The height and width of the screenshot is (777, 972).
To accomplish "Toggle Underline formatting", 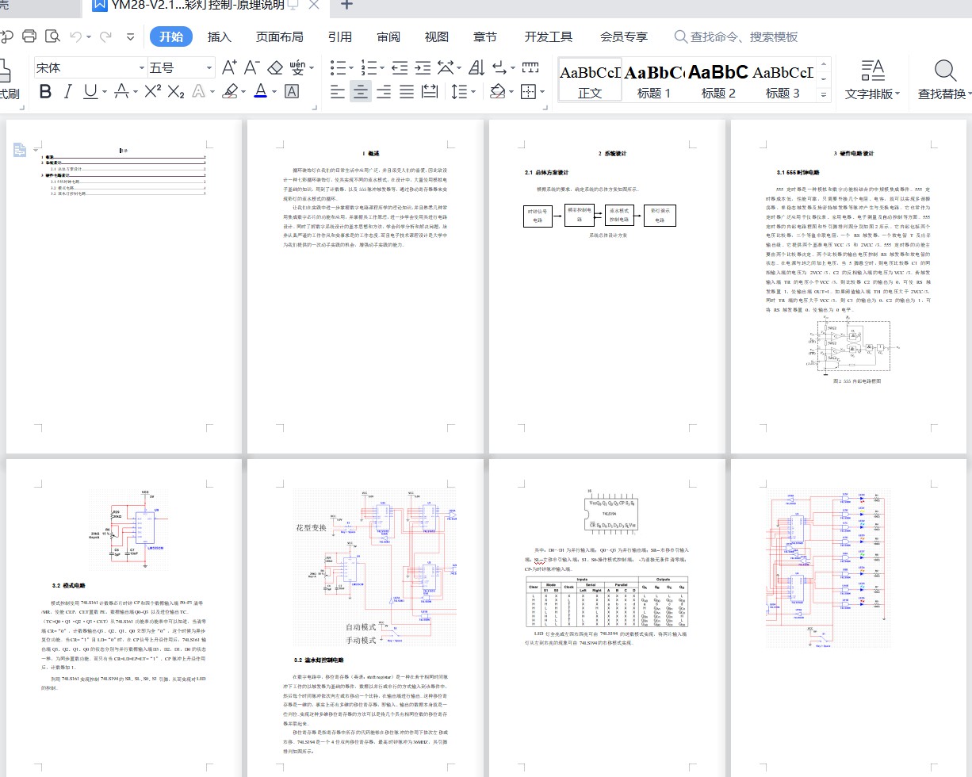I will point(90,92).
